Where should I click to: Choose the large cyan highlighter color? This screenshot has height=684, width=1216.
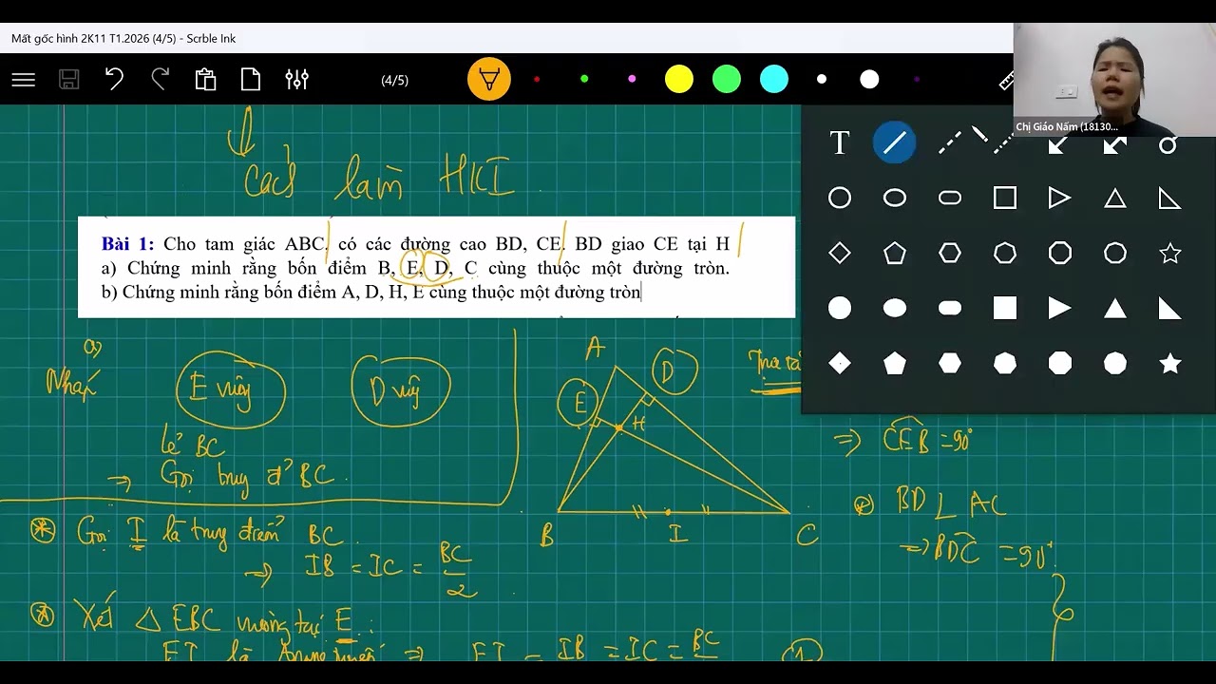[774, 79]
